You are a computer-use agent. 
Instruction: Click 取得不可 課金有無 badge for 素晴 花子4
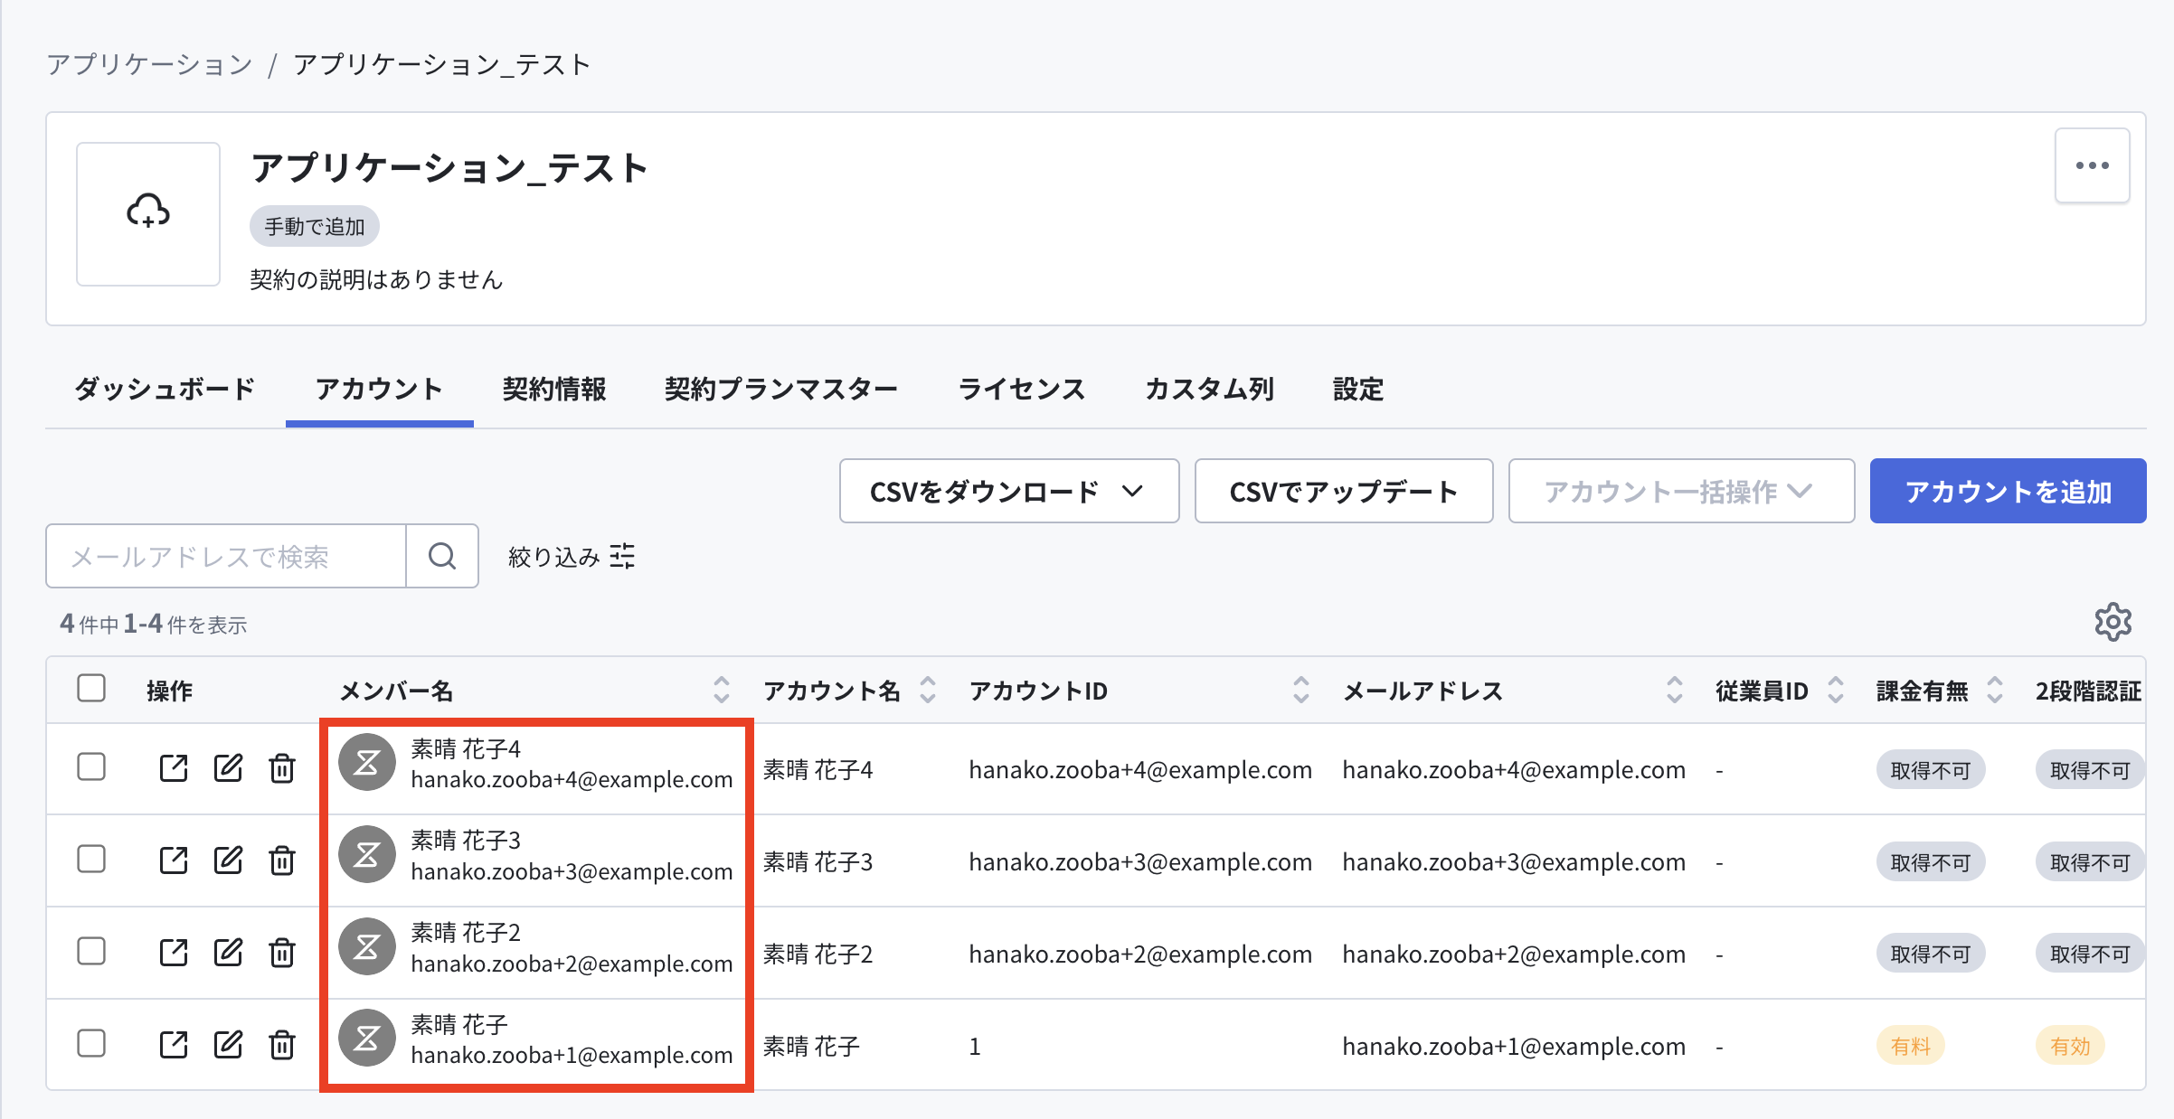click(1931, 770)
